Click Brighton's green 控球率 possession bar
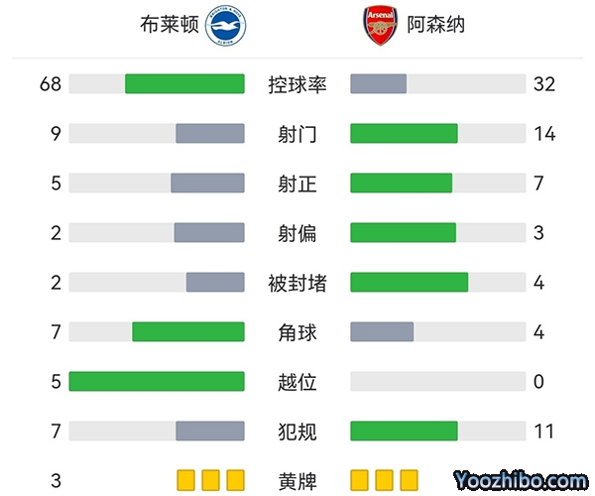 pos(184,84)
